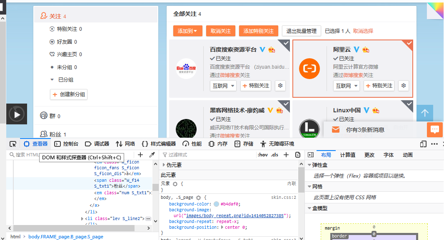
Task: Collapse the 网格 grid section
Action: (x=309, y=187)
